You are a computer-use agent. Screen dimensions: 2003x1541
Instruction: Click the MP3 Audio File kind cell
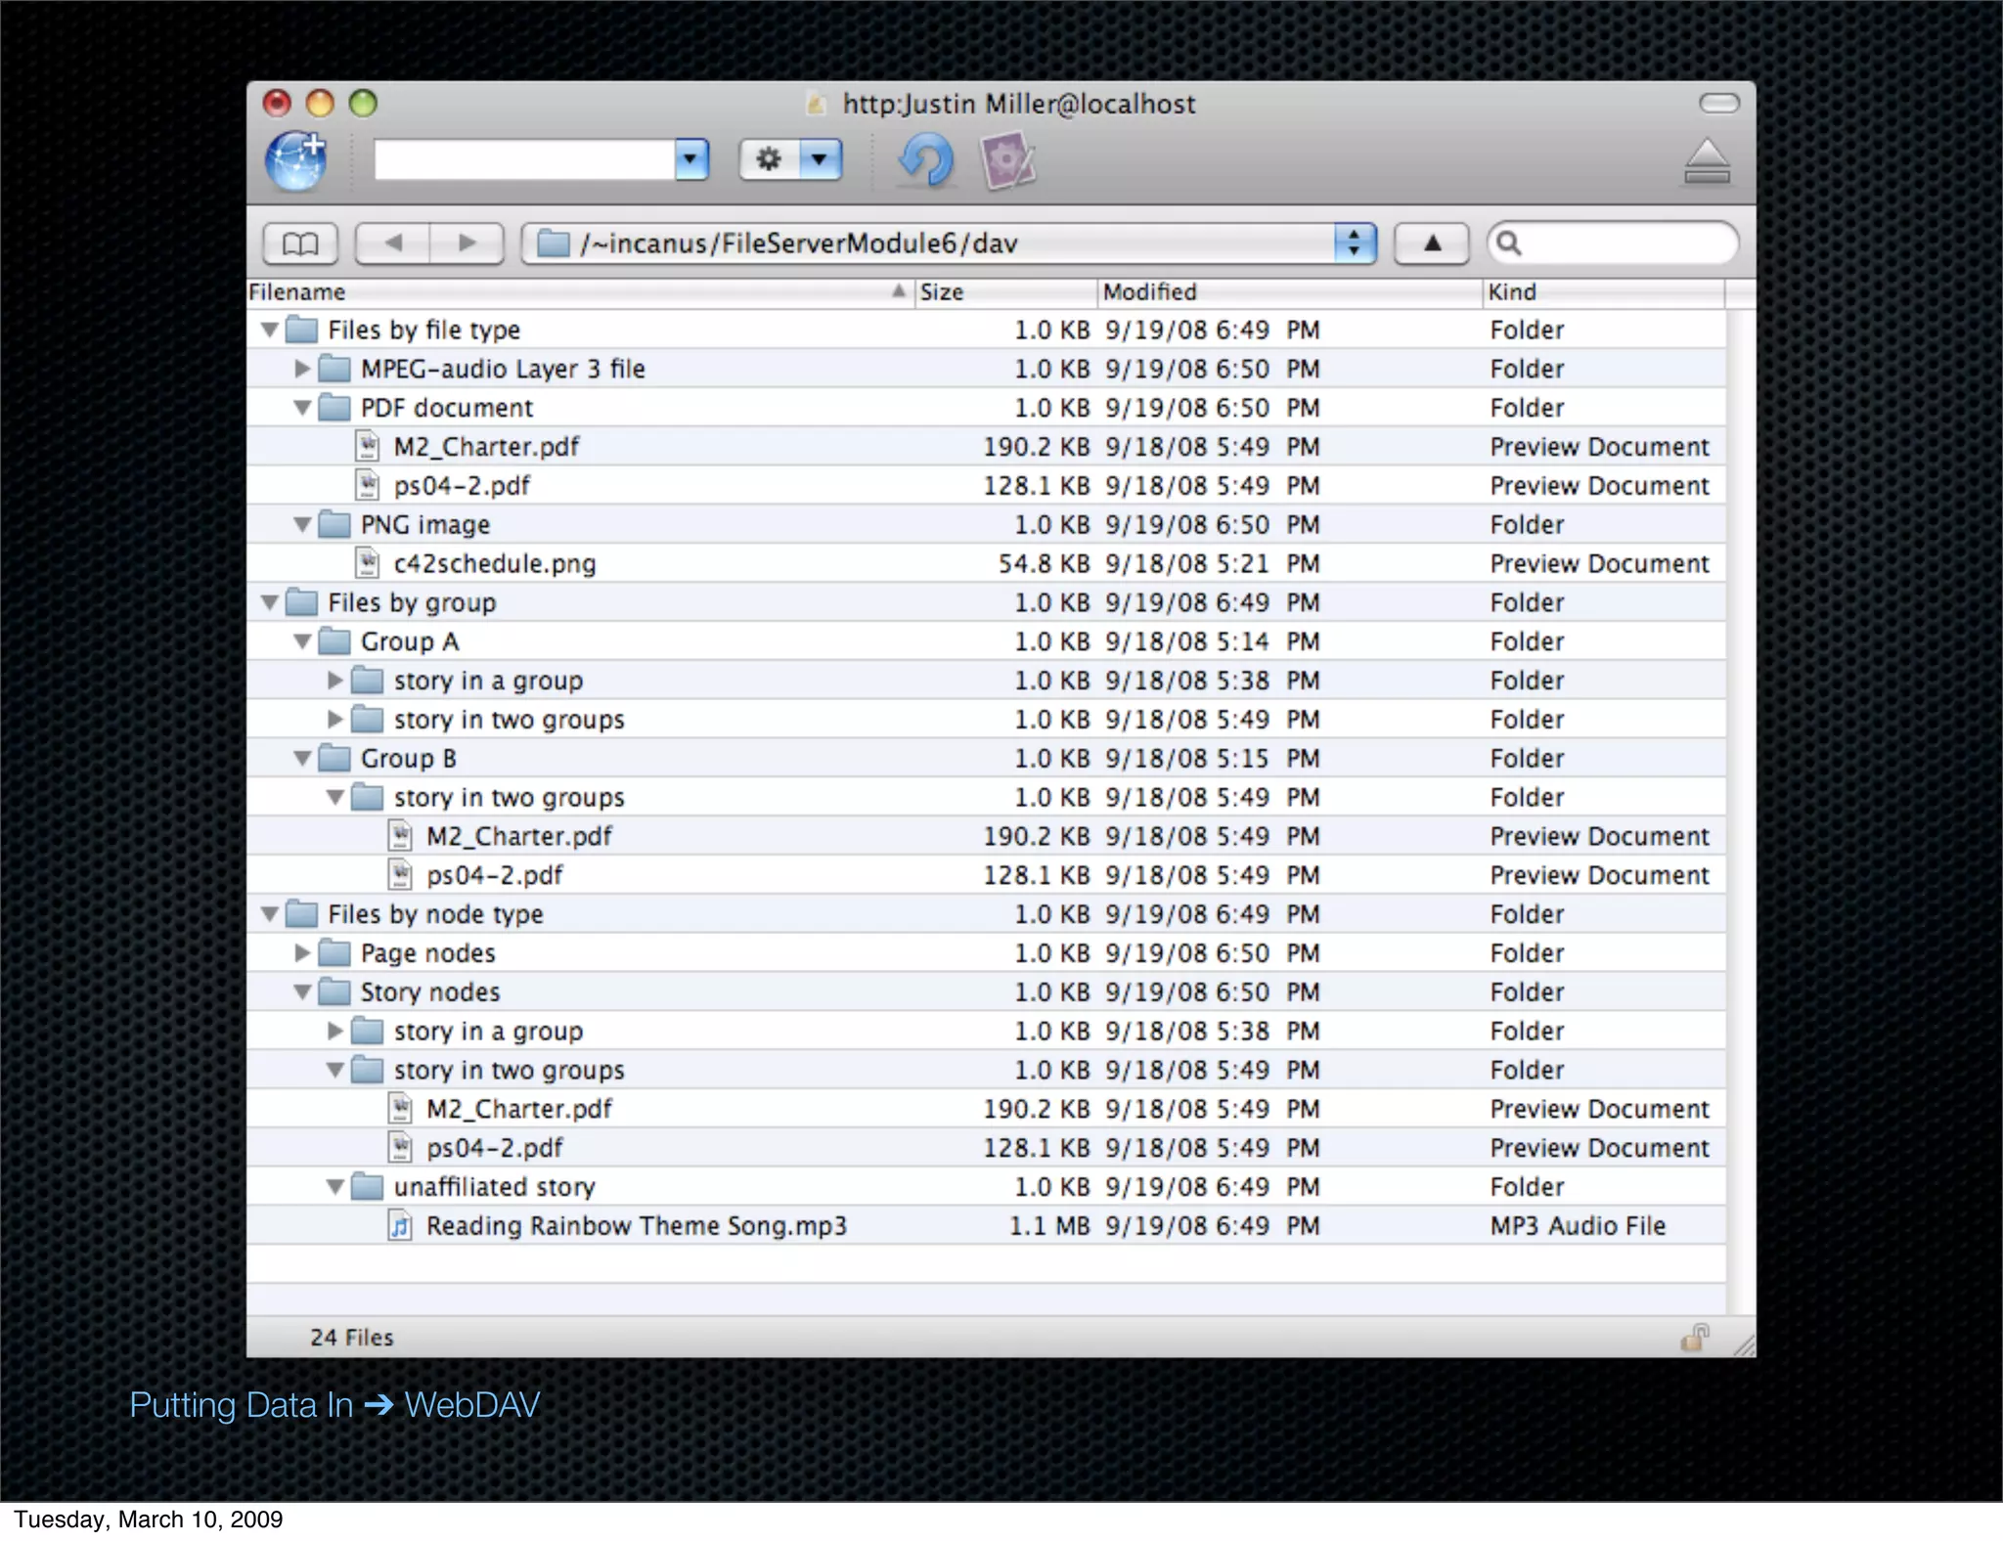coord(1578,1226)
